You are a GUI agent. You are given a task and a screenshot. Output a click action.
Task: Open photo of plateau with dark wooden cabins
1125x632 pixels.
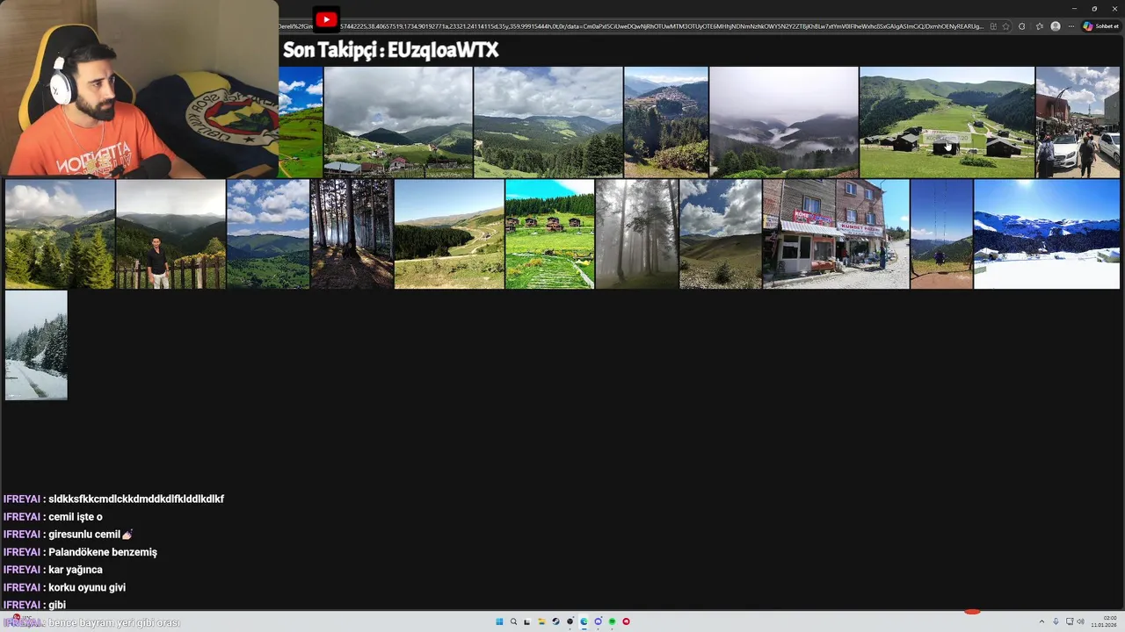pyautogui.click(x=947, y=122)
